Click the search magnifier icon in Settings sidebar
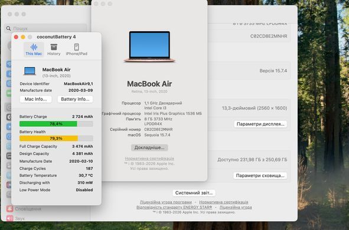The image size is (349, 230). coord(8,28)
